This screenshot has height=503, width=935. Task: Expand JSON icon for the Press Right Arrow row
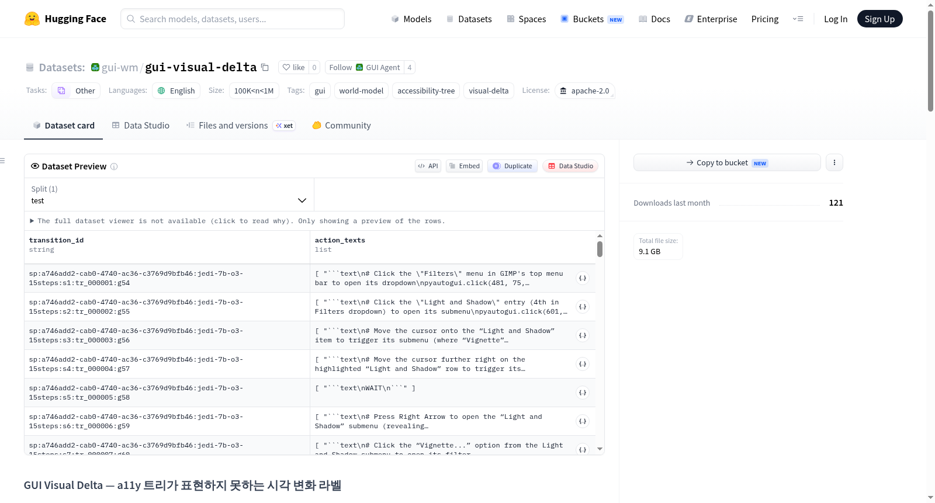coord(583,421)
